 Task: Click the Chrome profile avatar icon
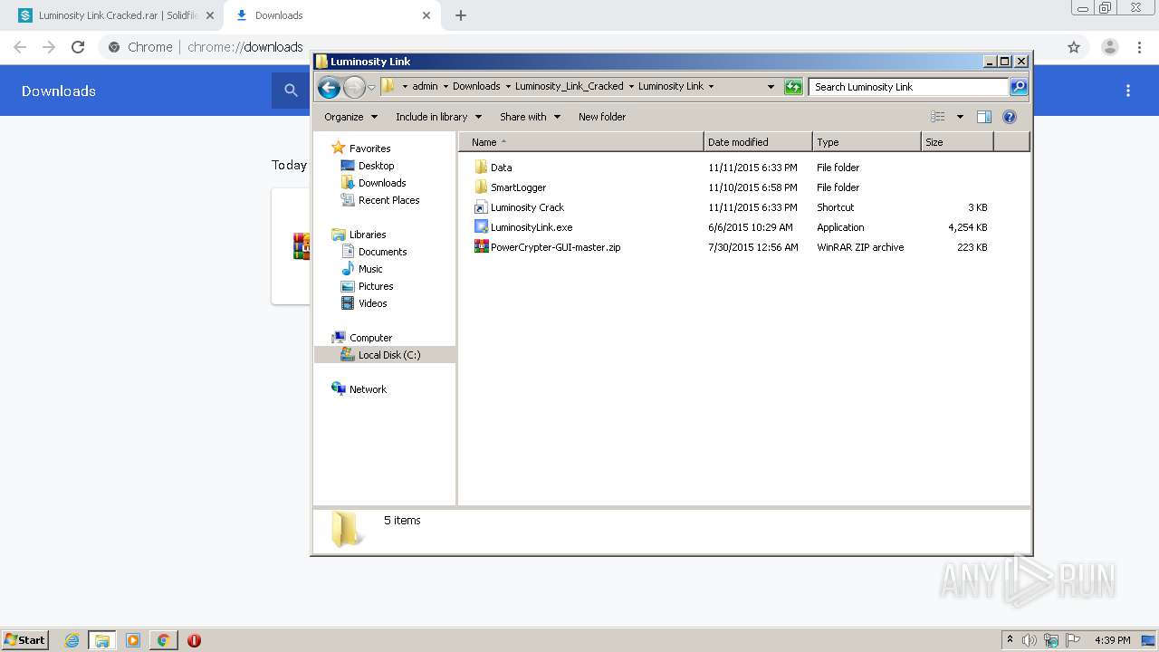(x=1110, y=47)
